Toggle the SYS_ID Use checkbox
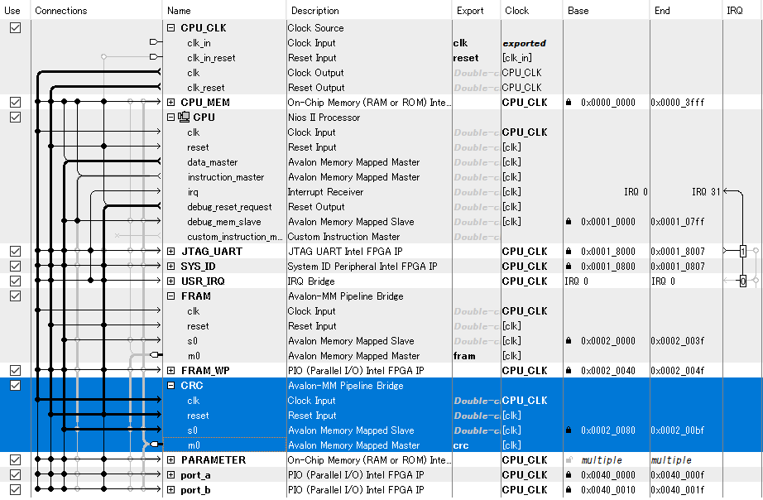This screenshot has width=763, height=500. point(15,267)
